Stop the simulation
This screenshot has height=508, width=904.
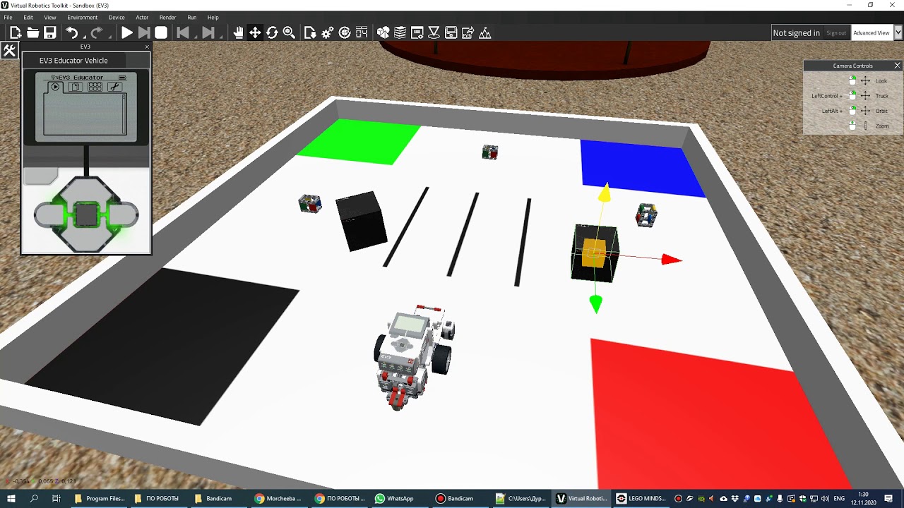click(161, 32)
